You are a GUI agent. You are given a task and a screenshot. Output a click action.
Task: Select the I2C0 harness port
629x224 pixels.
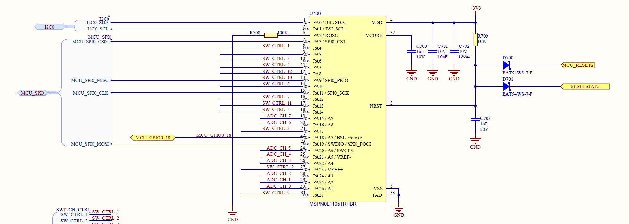coord(49,27)
